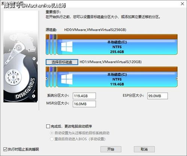Screen dimensions: 187x156
Task: Select the purple-topped partition on source disk
Action: click(x=51, y=44)
